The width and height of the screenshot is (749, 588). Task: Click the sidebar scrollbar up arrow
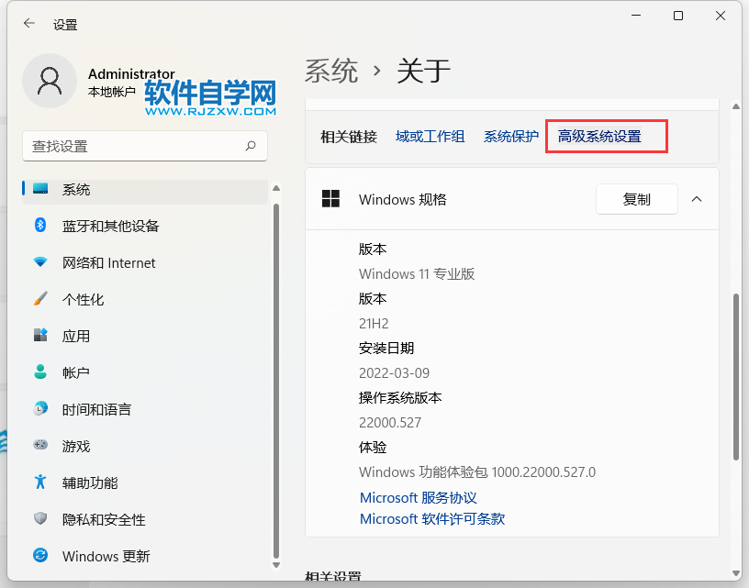point(276,188)
